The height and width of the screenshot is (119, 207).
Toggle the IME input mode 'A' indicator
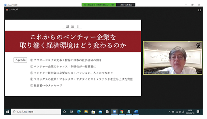click(183, 112)
